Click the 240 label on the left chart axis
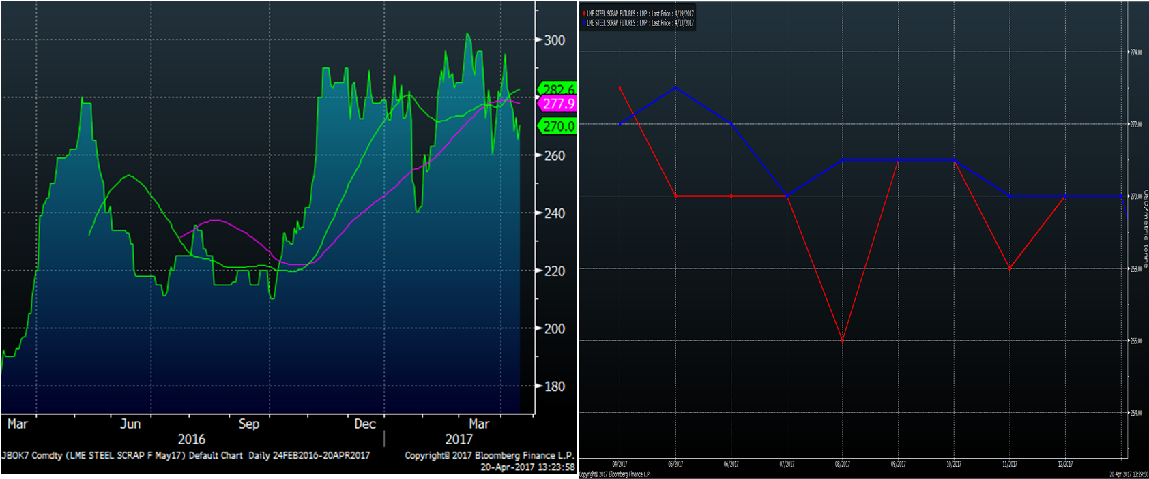1149x479 pixels. tap(555, 213)
